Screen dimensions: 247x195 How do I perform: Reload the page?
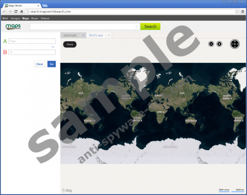(16, 12)
